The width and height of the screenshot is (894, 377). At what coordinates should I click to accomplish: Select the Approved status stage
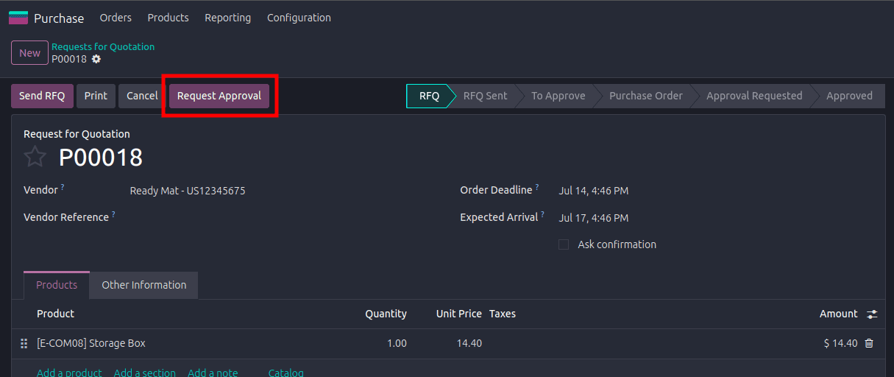(849, 96)
